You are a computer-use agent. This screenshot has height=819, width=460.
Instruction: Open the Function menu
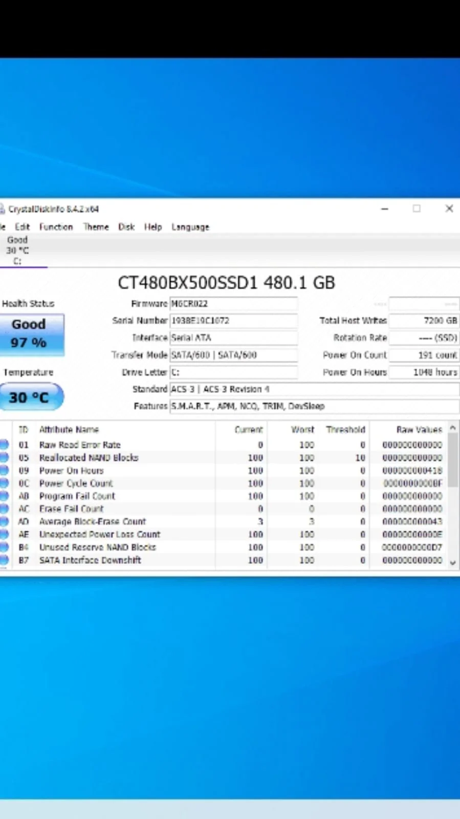pos(56,227)
